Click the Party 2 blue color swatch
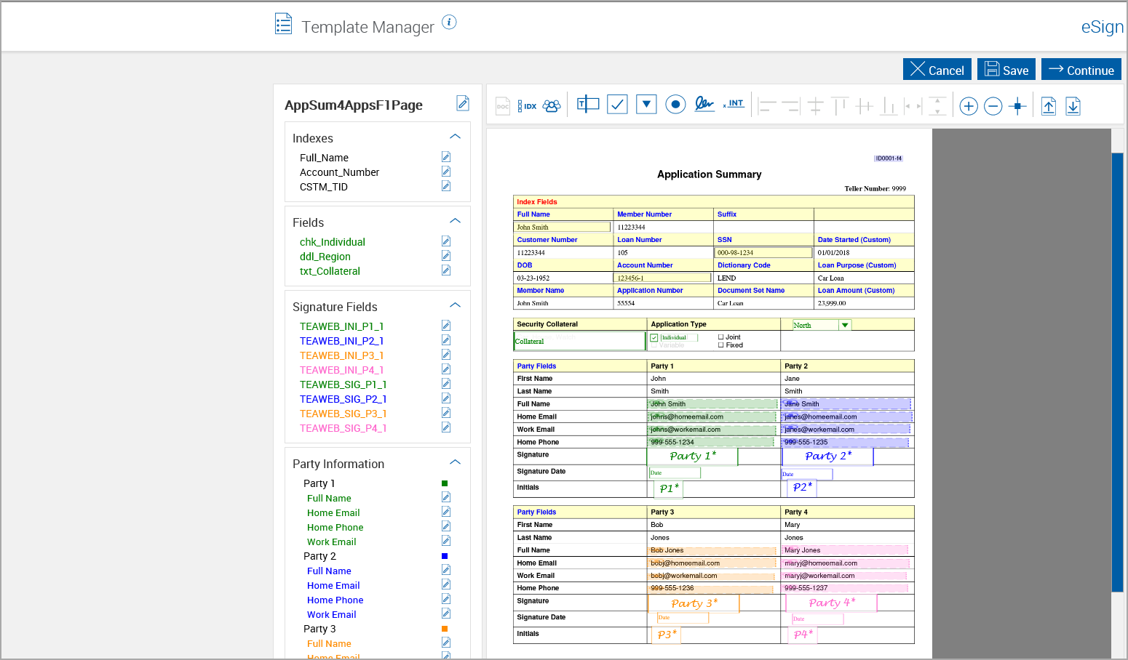Image resolution: width=1128 pixels, height=660 pixels. click(x=445, y=556)
